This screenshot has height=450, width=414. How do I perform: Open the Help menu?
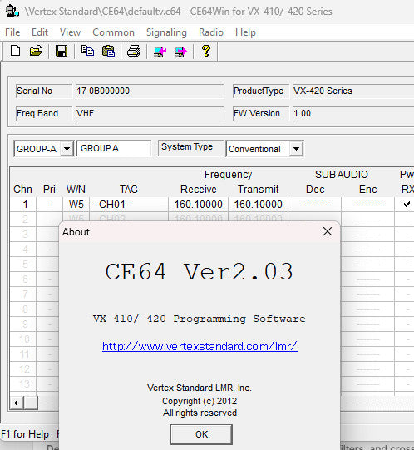tap(245, 32)
